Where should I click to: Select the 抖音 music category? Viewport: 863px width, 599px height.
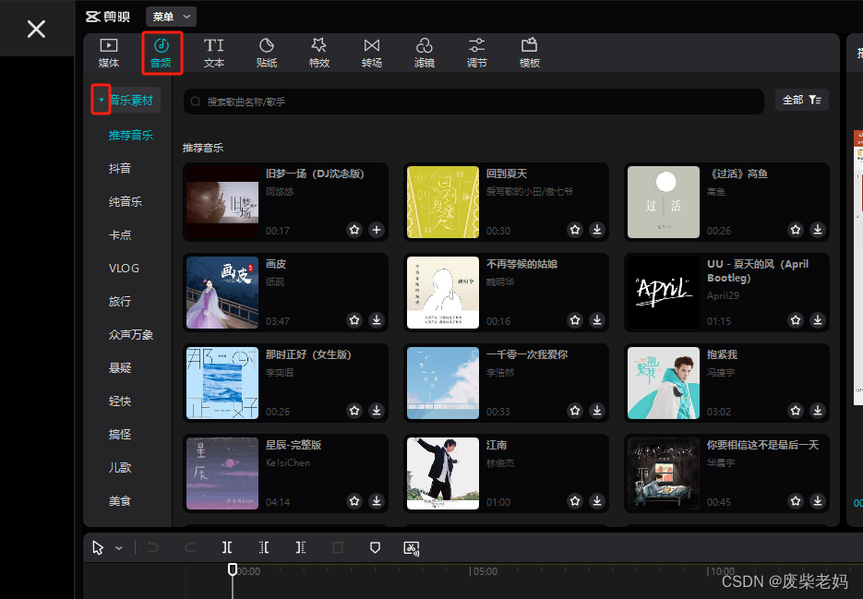pos(120,169)
